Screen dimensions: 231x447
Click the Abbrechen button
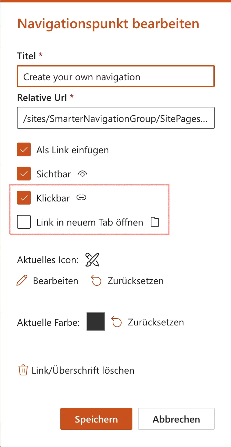pos(176,419)
